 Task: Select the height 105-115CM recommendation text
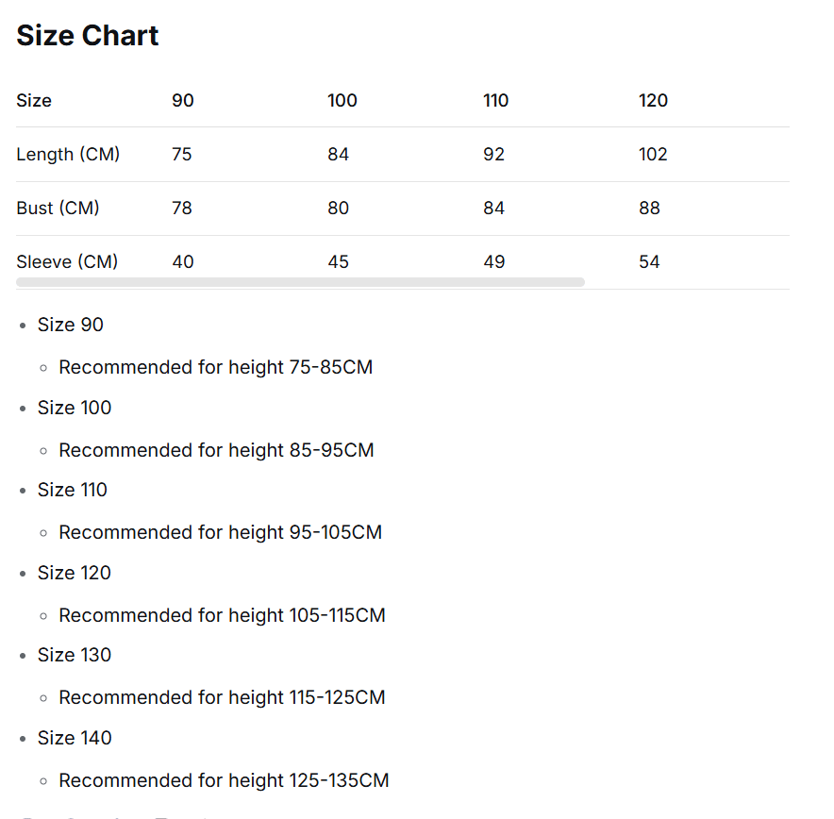coord(222,616)
